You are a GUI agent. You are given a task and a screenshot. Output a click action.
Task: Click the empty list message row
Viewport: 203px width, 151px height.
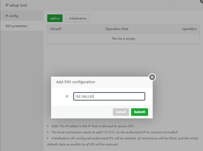(123, 39)
